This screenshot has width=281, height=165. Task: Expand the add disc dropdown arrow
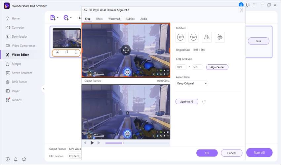pyautogui.click(x=71, y=17)
